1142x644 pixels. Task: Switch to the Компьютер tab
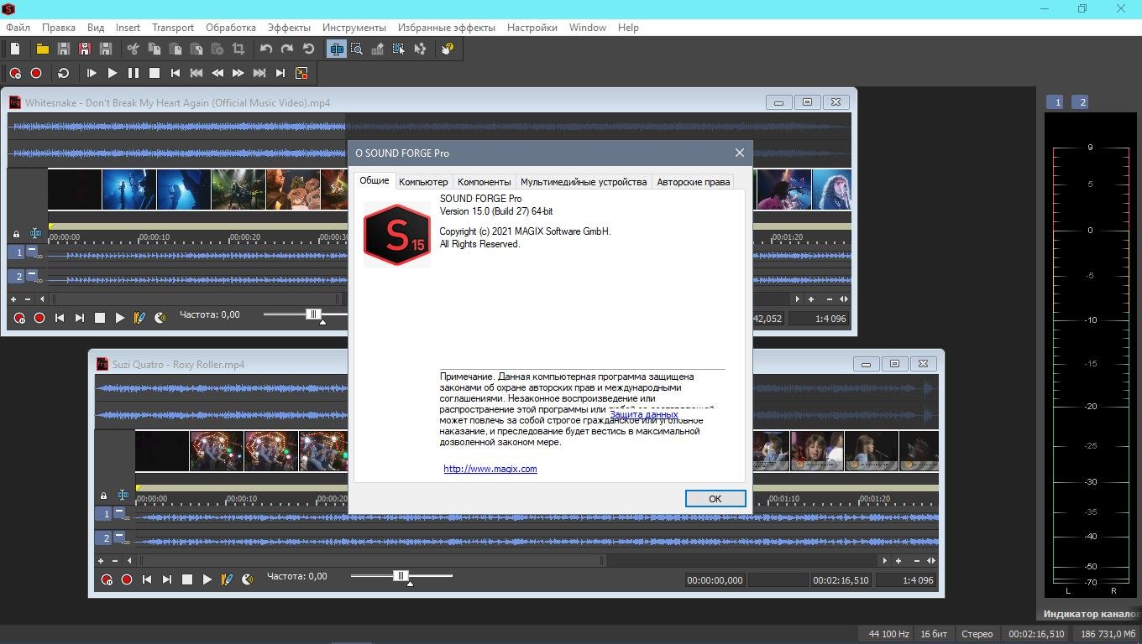[423, 182]
